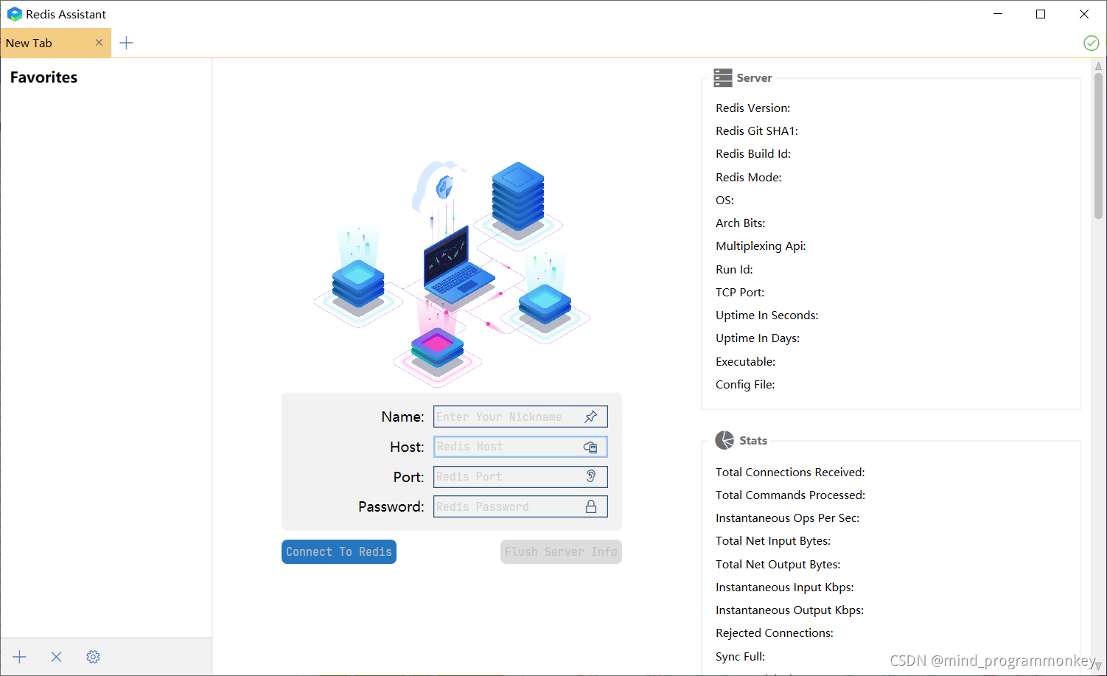
Task: Click the 'Password:' field label
Action: pyautogui.click(x=391, y=507)
